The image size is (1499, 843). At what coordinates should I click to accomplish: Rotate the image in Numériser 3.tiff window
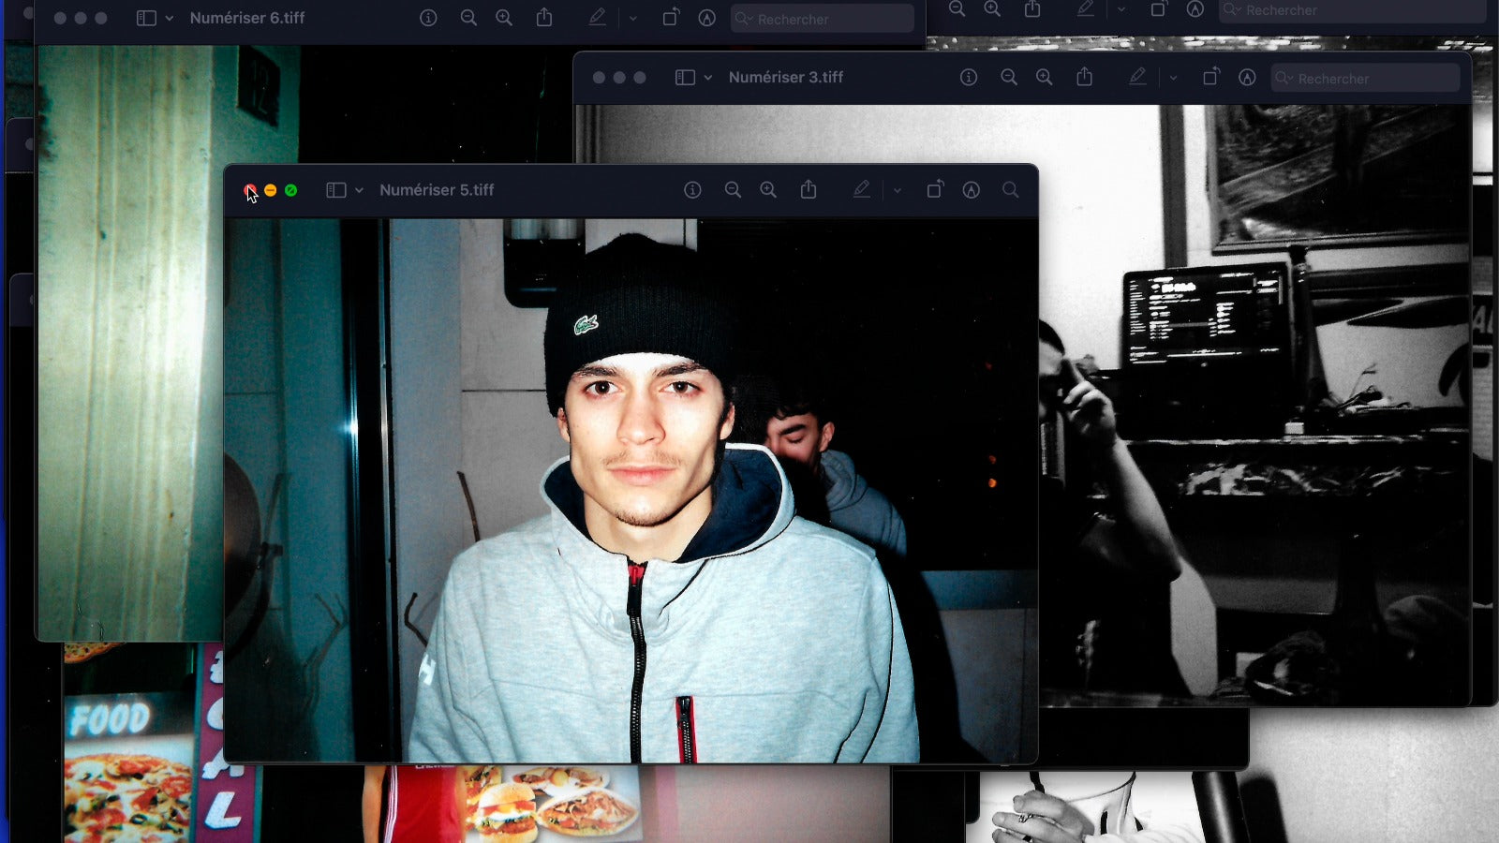click(x=1210, y=78)
